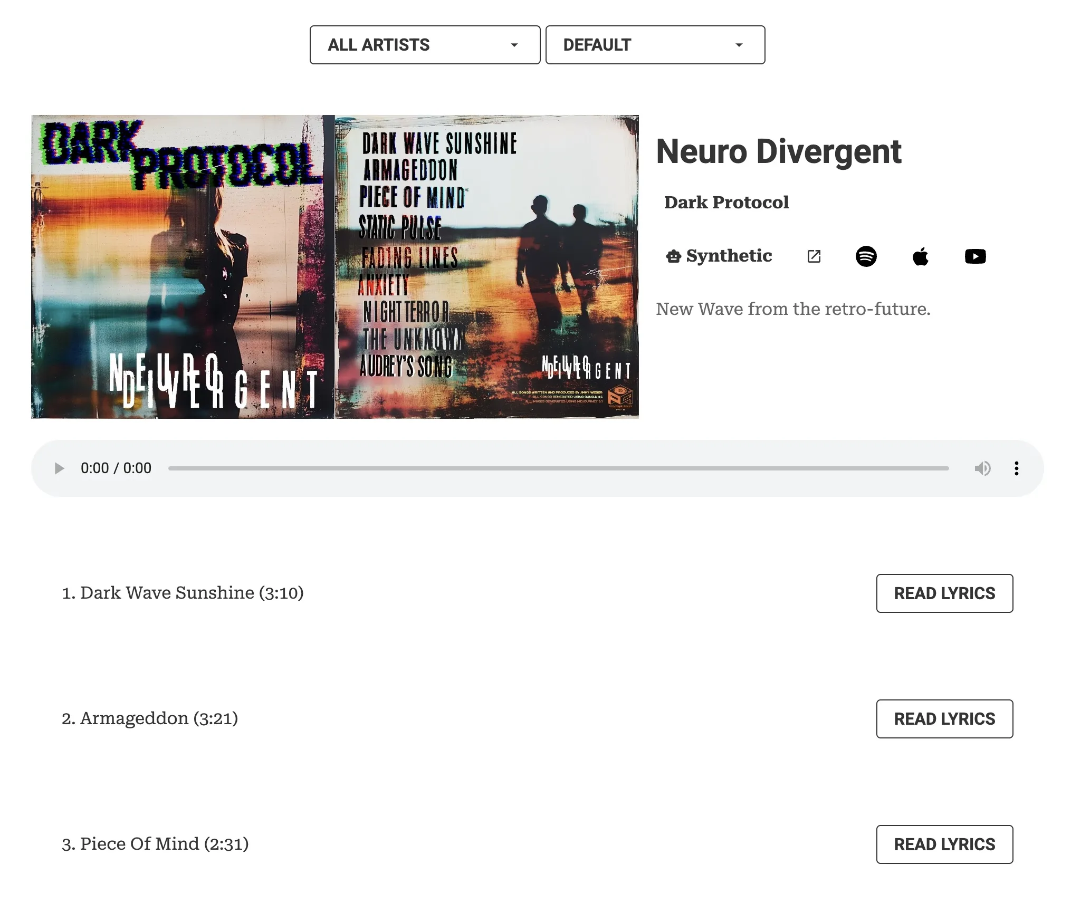The width and height of the screenshot is (1071, 903).
Task: Open the ALL ARTISTS dropdown
Action: pos(425,45)
